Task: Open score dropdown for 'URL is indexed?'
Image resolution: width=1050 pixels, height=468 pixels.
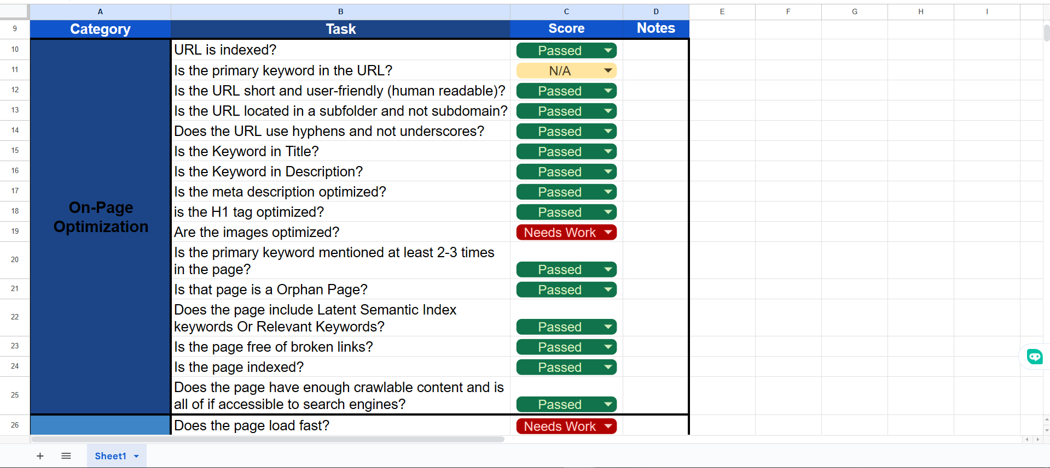Action: tap(608, 51)
